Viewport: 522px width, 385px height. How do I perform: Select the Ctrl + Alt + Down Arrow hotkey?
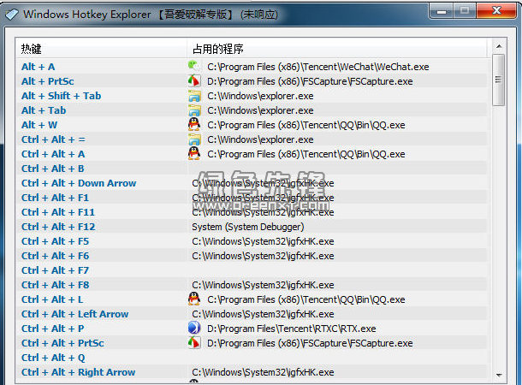[x=79, y=183]
